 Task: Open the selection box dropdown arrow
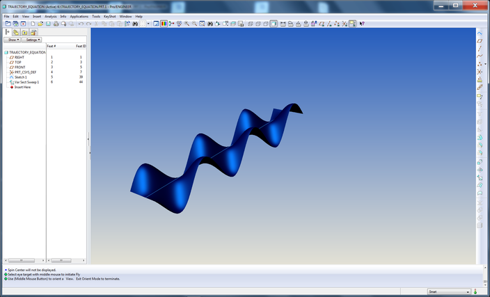[148, 24]
